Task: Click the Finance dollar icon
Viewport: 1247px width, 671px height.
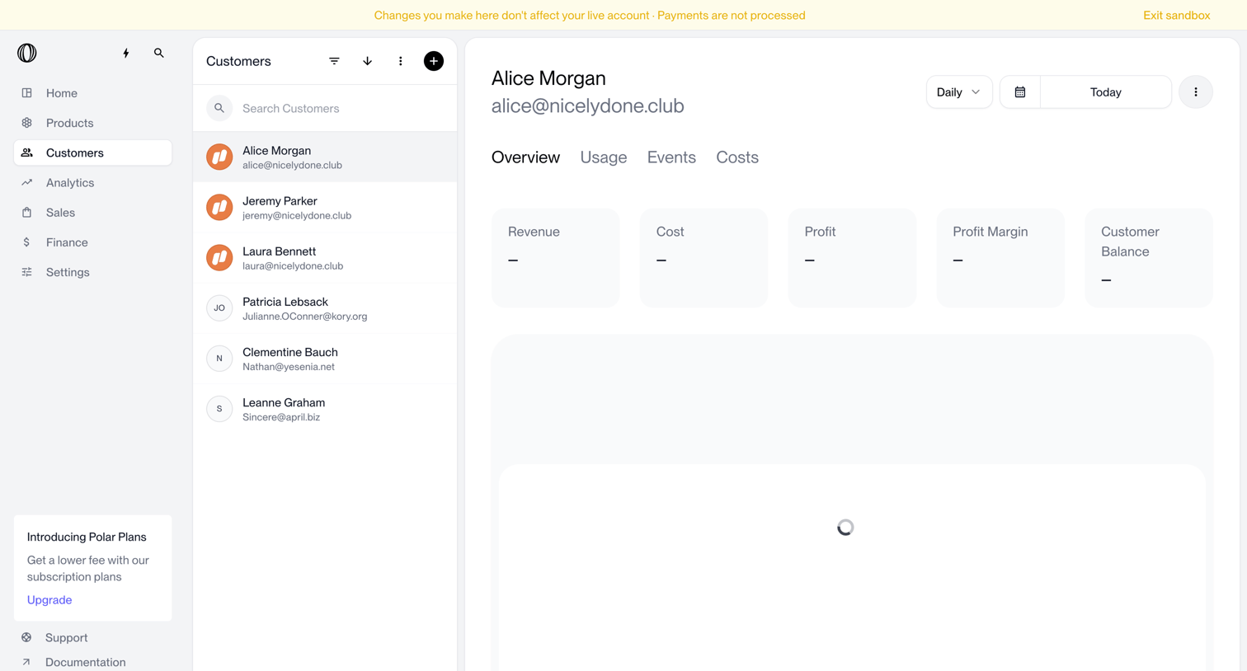Action: pos(27,242)
